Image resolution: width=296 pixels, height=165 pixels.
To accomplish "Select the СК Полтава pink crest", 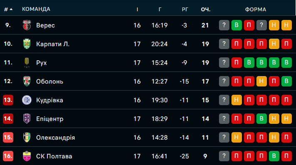I will [x=27, y=156].
